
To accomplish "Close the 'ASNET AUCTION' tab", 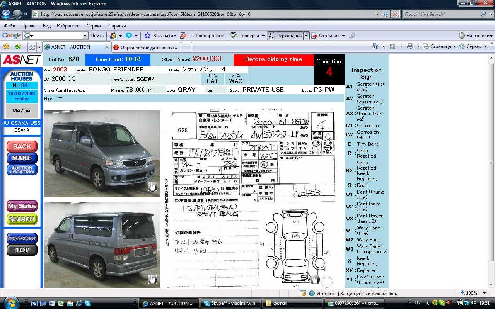I will [x=107, y=47].
